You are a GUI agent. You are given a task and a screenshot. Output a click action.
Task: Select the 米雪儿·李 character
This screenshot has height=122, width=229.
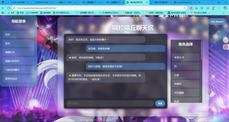pos(185,57)
